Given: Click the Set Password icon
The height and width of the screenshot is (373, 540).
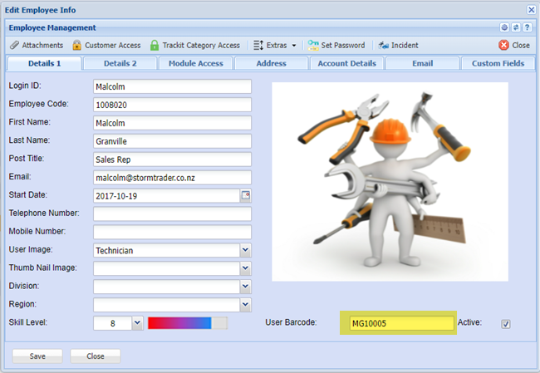Looking at the screenshot, I should click(313, 45).
